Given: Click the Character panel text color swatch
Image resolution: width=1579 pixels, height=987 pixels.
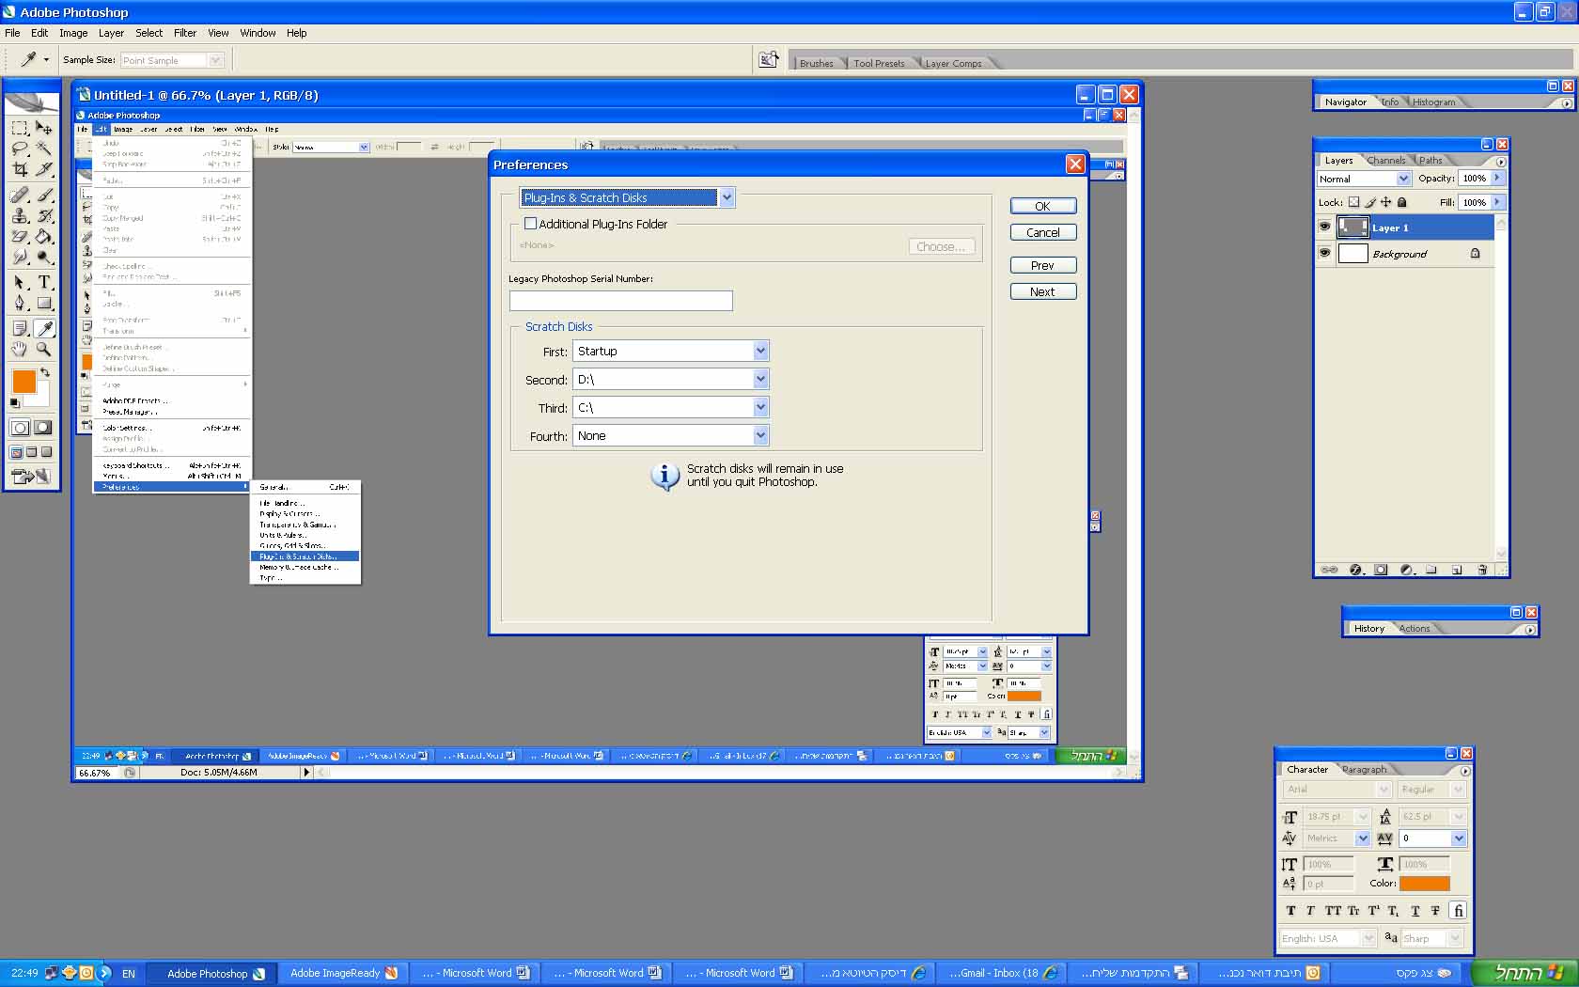Looking at the screenshot, I should pyautogui.click(x=1425, y=884).
